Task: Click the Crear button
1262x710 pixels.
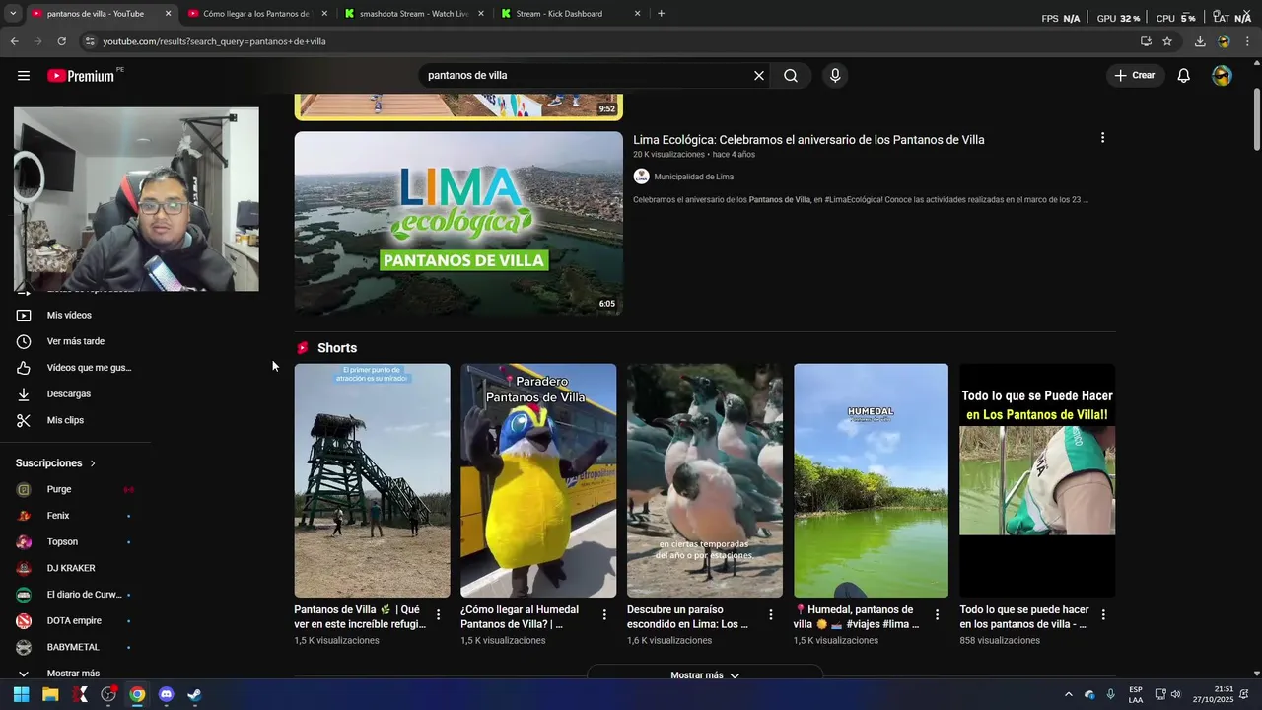Action: (1134, 76)
